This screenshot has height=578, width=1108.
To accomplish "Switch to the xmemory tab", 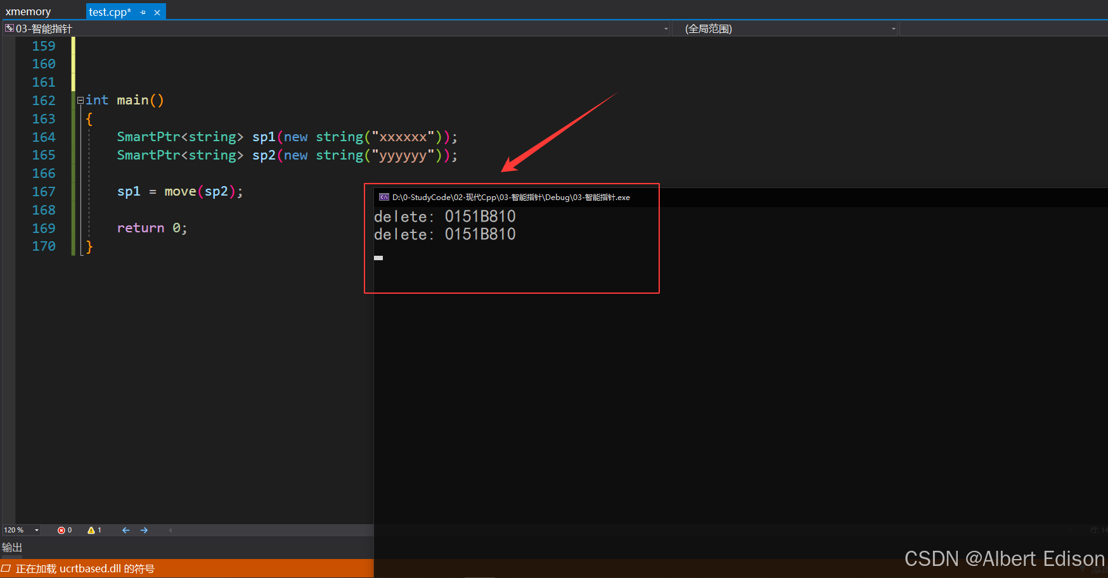I will click(x=28, y=11).
